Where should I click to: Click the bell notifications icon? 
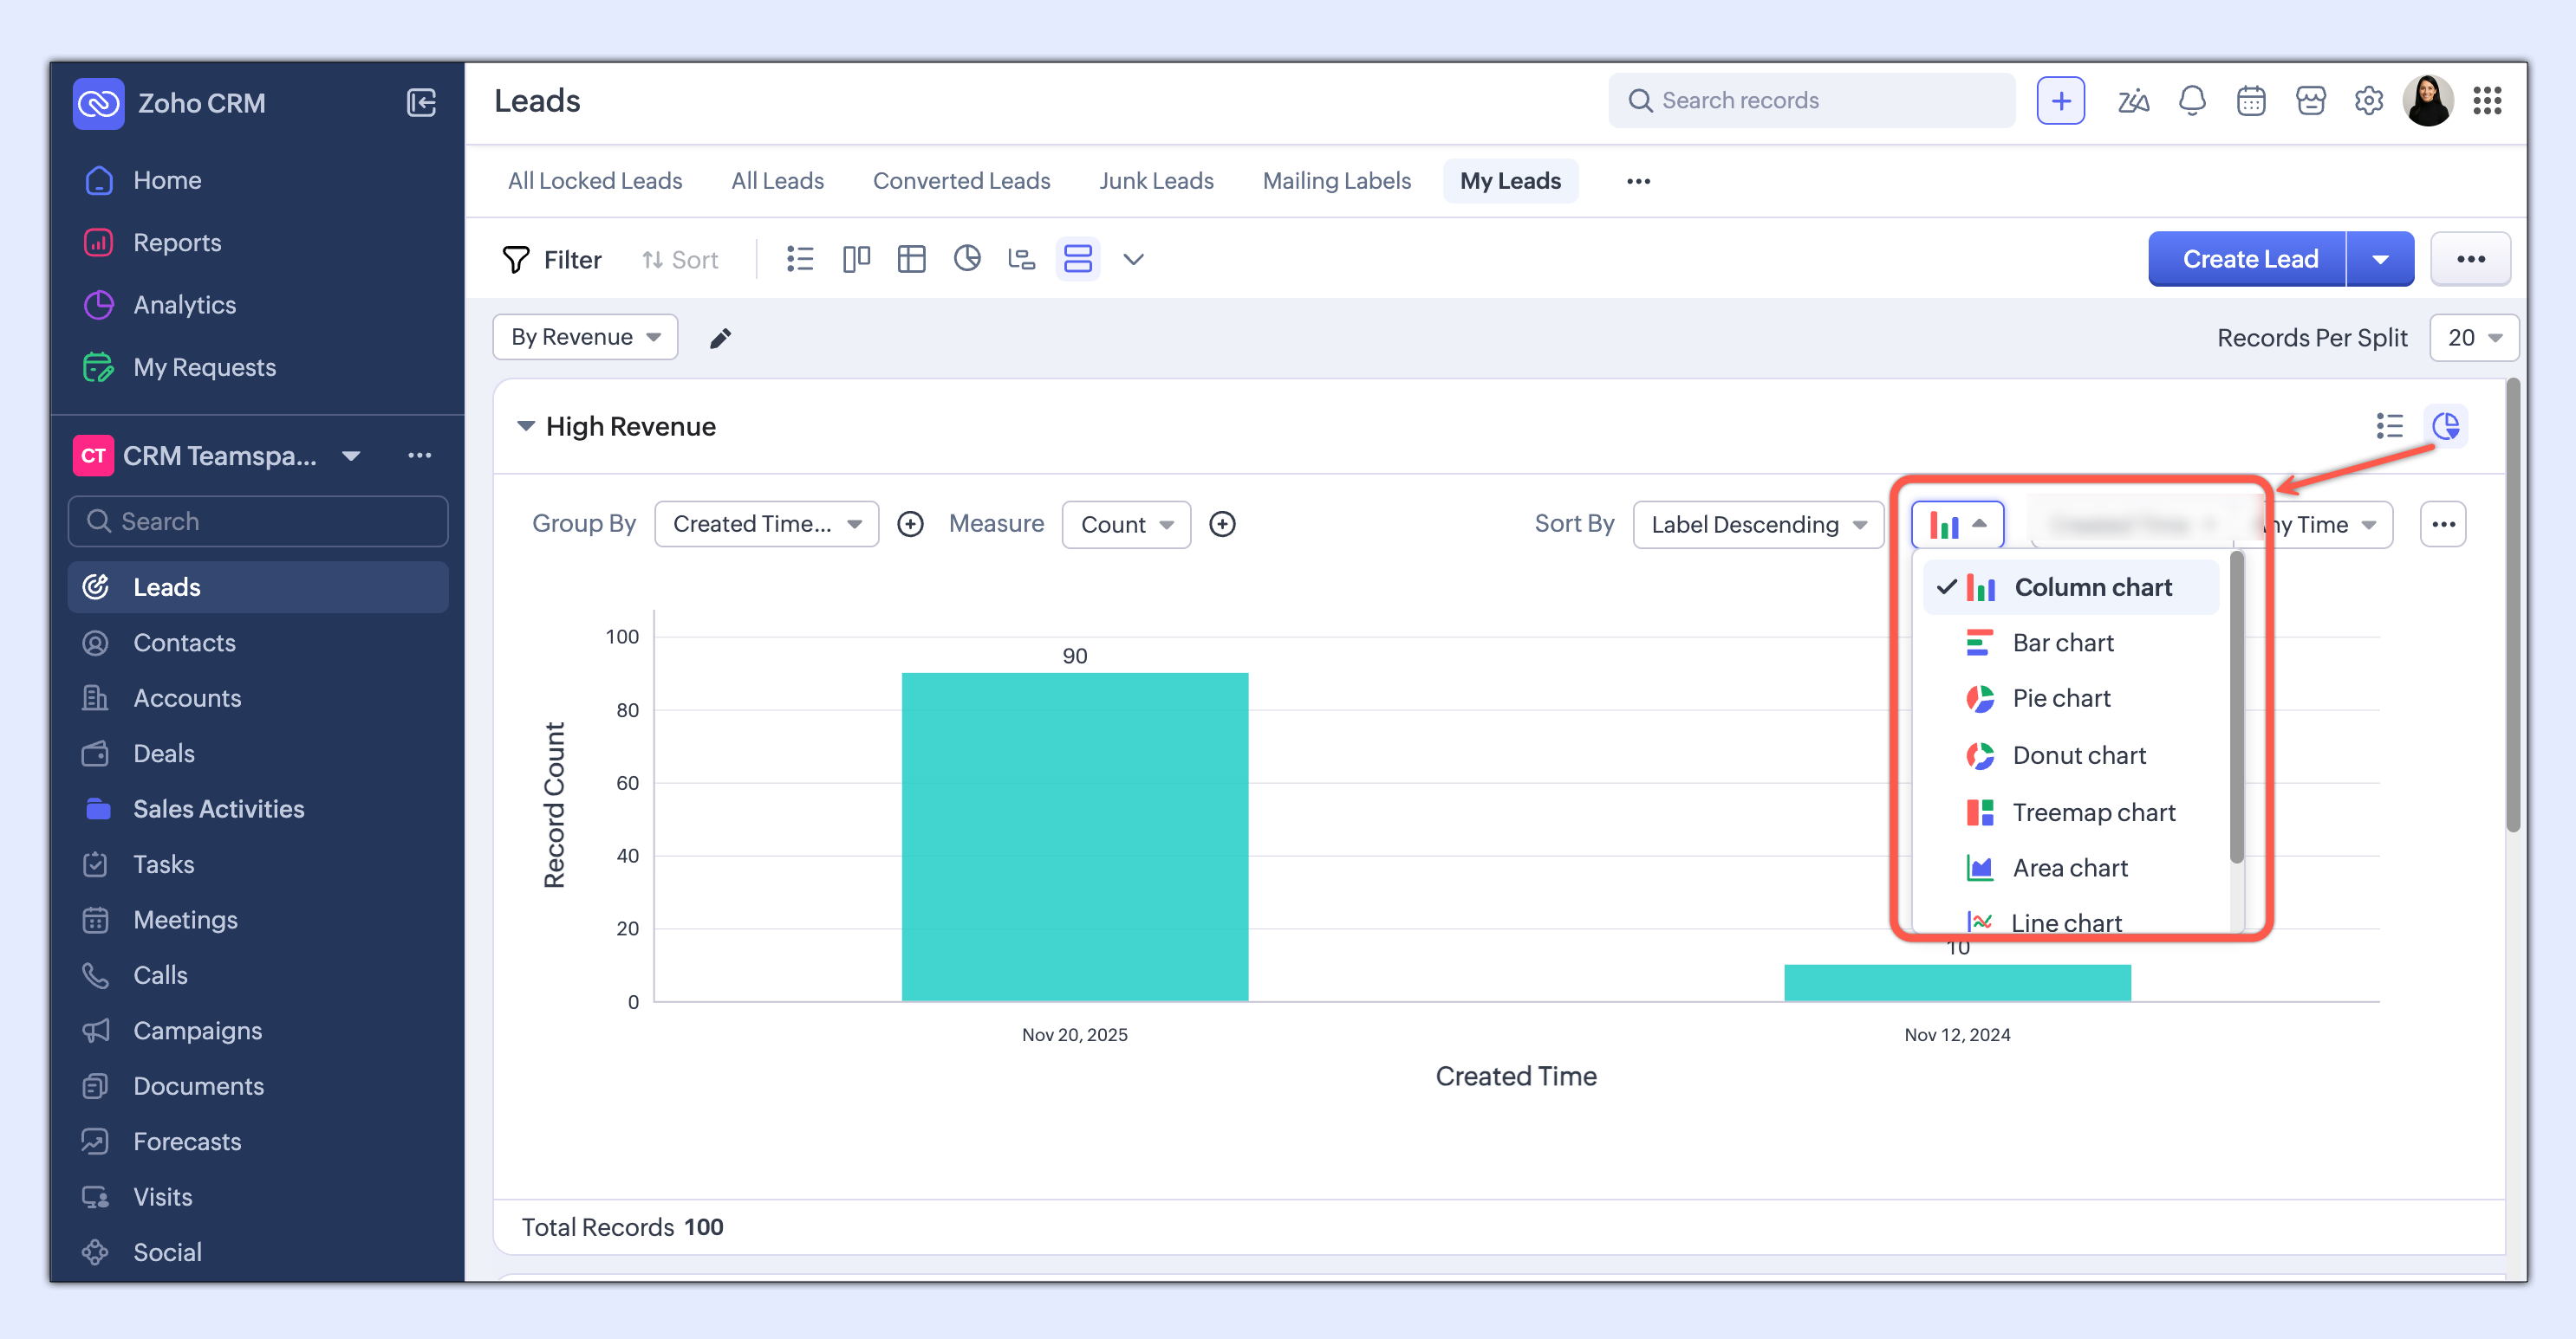[x=2191, y=101]
